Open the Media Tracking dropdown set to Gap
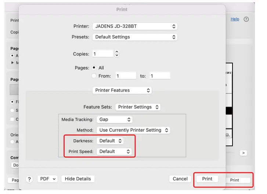This screenshot has width=267, height=194. [115, 119]
